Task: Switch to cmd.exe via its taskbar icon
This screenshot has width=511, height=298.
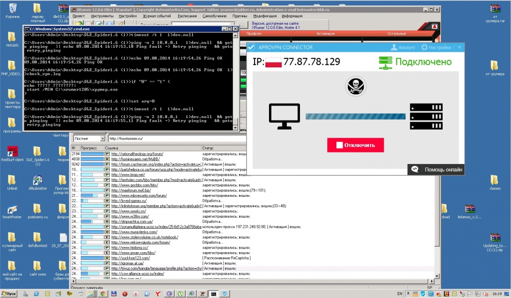Action: coord(213,294)
